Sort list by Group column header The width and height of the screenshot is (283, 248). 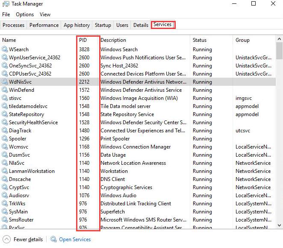[x=242, y=40]
